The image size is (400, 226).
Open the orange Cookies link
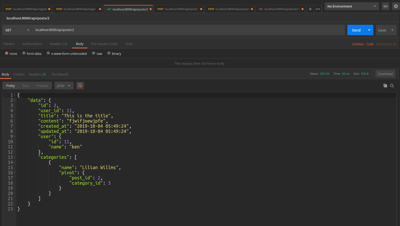pos(358,44)
